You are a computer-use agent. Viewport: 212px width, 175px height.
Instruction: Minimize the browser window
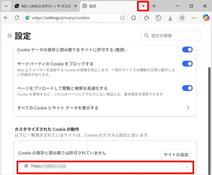tap(178, 6)
